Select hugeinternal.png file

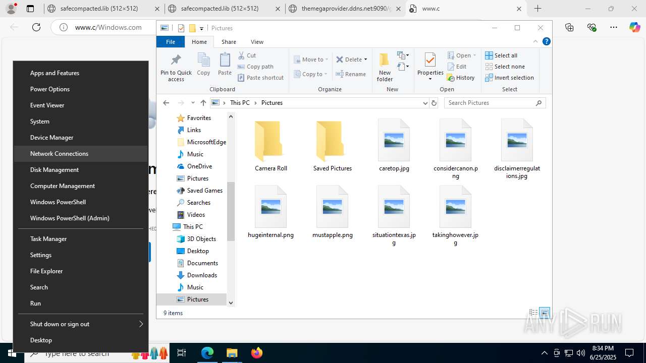[271, 212]
